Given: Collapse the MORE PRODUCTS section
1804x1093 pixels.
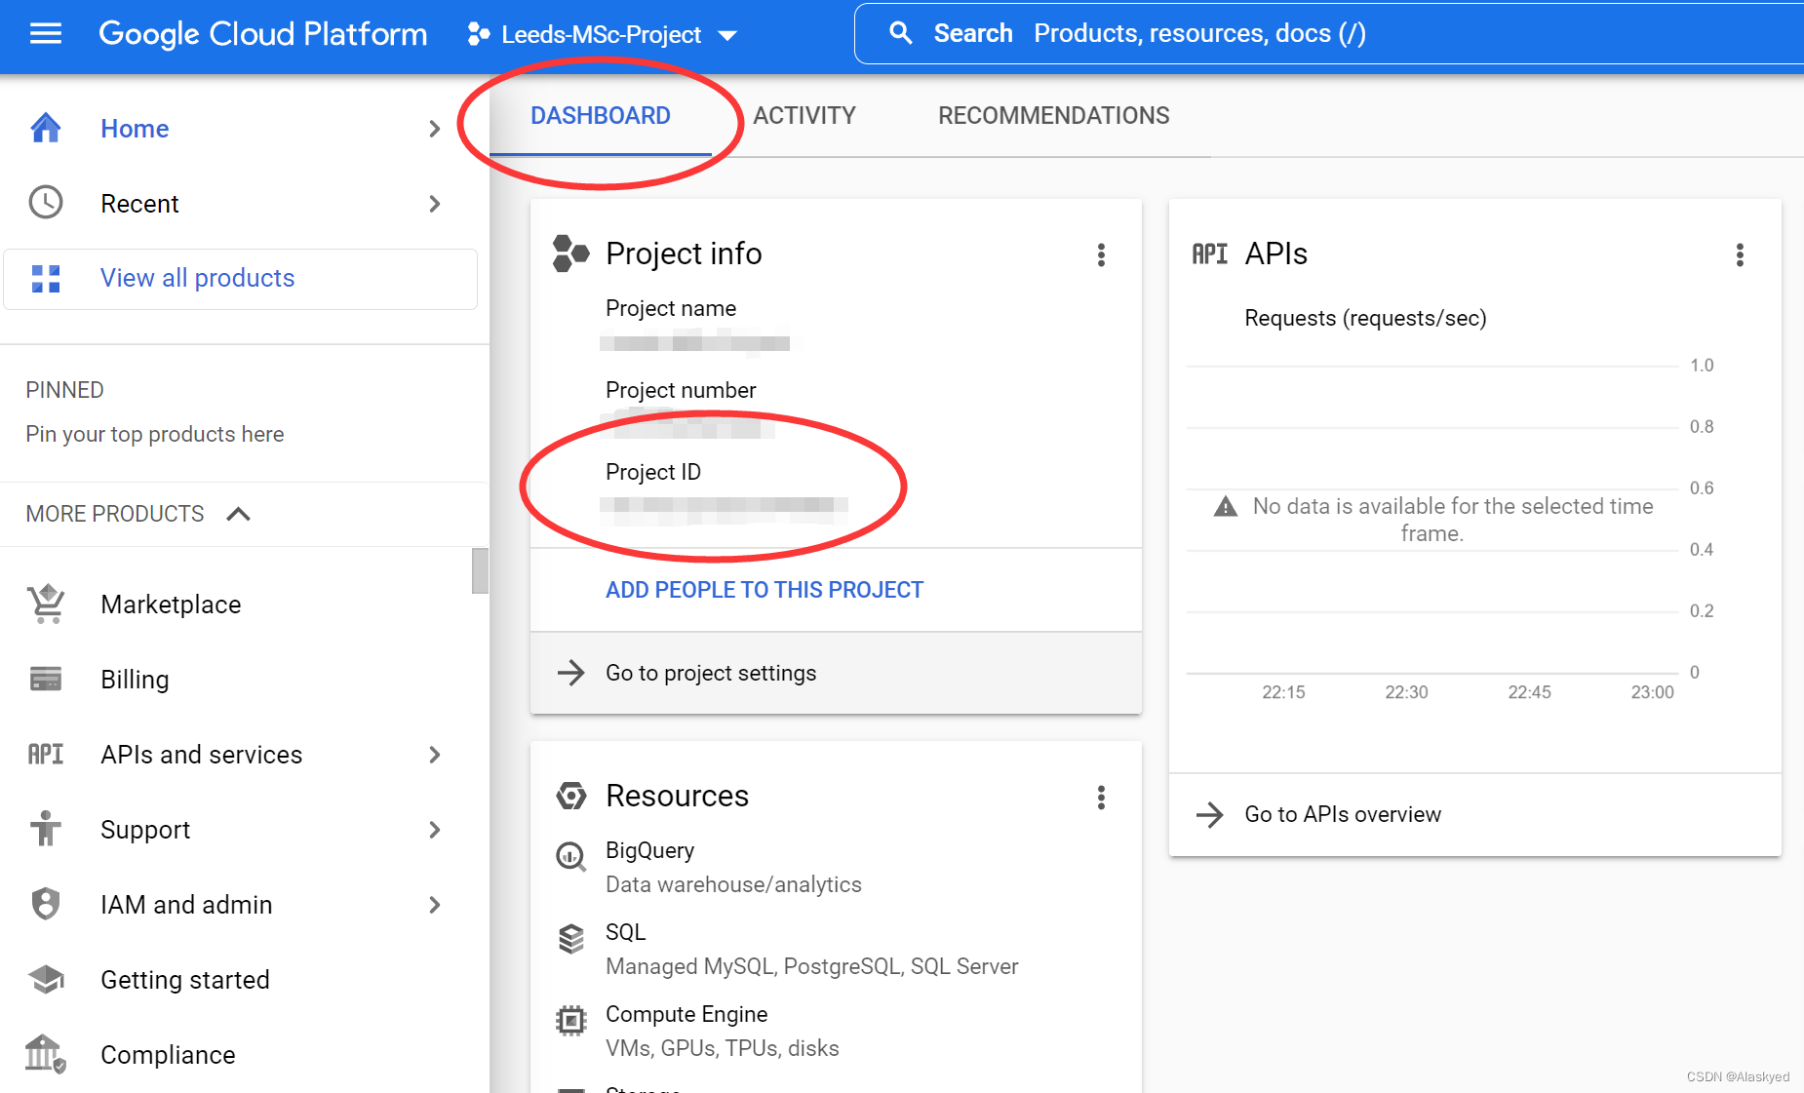Looking at the screenshot, I should coord(238,514).
